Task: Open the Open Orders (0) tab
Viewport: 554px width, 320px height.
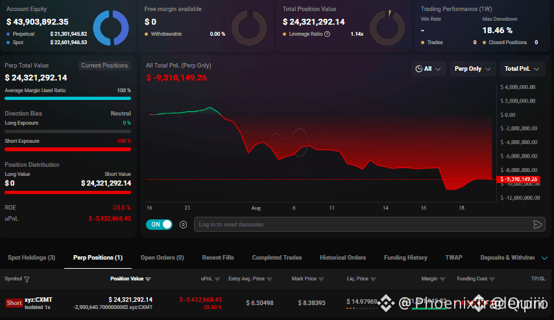Action: tap(162, 258)
